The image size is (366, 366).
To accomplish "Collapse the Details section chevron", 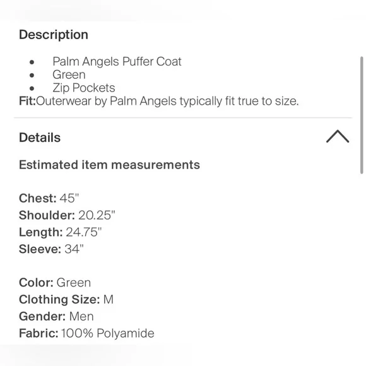I will point(338,136).
